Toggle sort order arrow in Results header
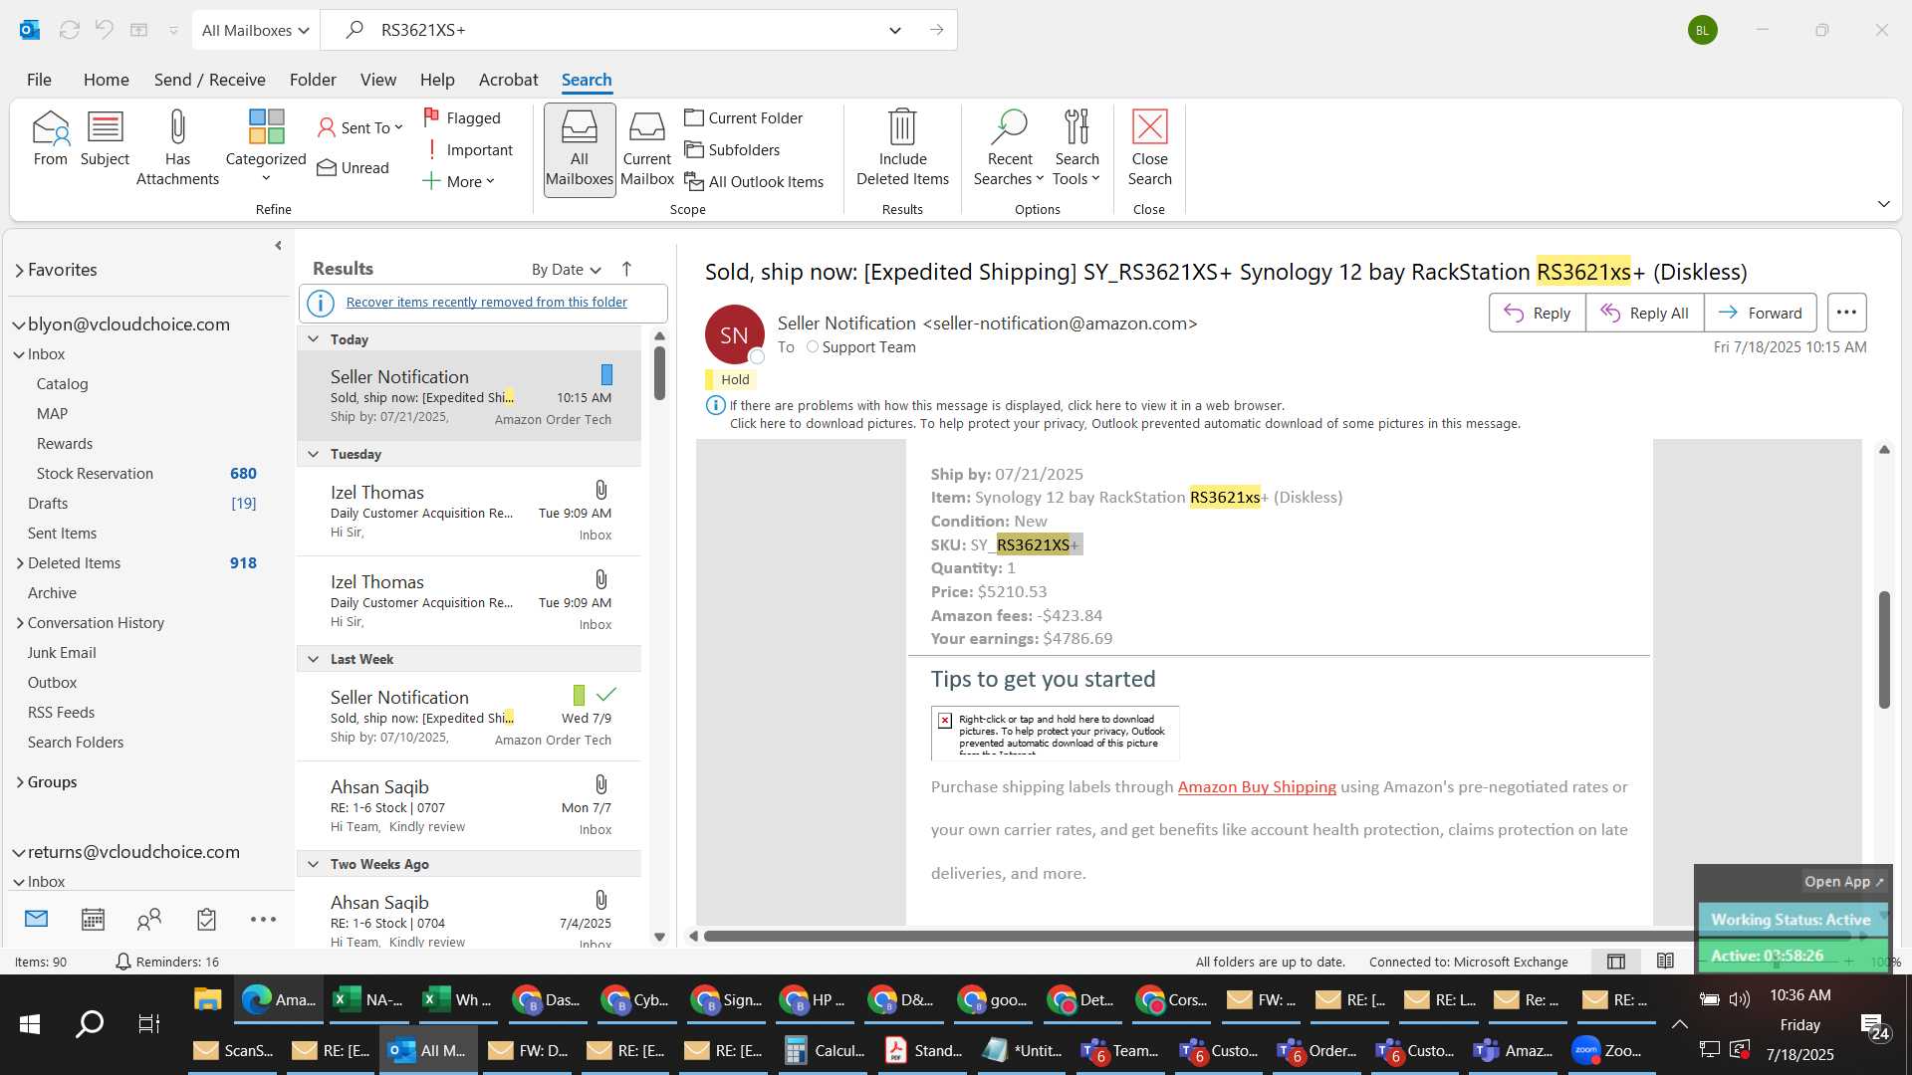Screen dimensions: 1912x1075 [626, 269]
